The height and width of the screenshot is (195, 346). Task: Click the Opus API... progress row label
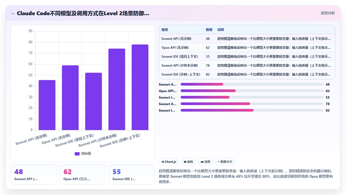point(168,91)
